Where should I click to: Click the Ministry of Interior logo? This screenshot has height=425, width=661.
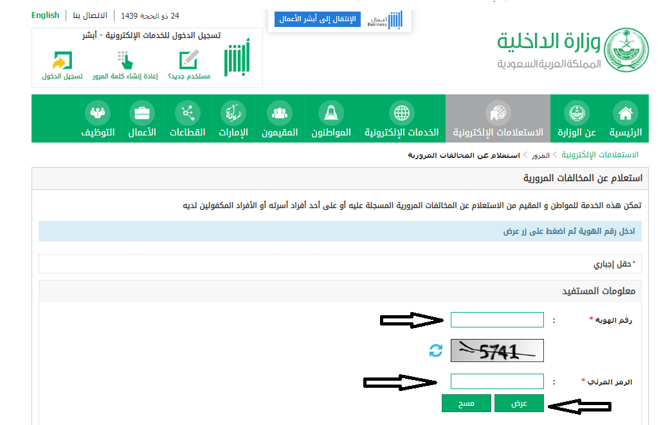click(623, 49)
